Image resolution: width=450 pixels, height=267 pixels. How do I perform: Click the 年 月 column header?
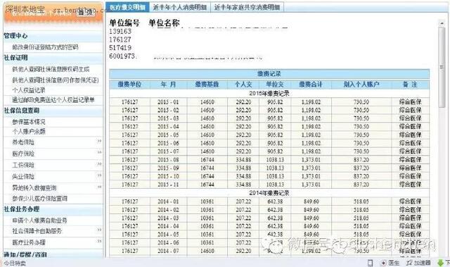169,85
